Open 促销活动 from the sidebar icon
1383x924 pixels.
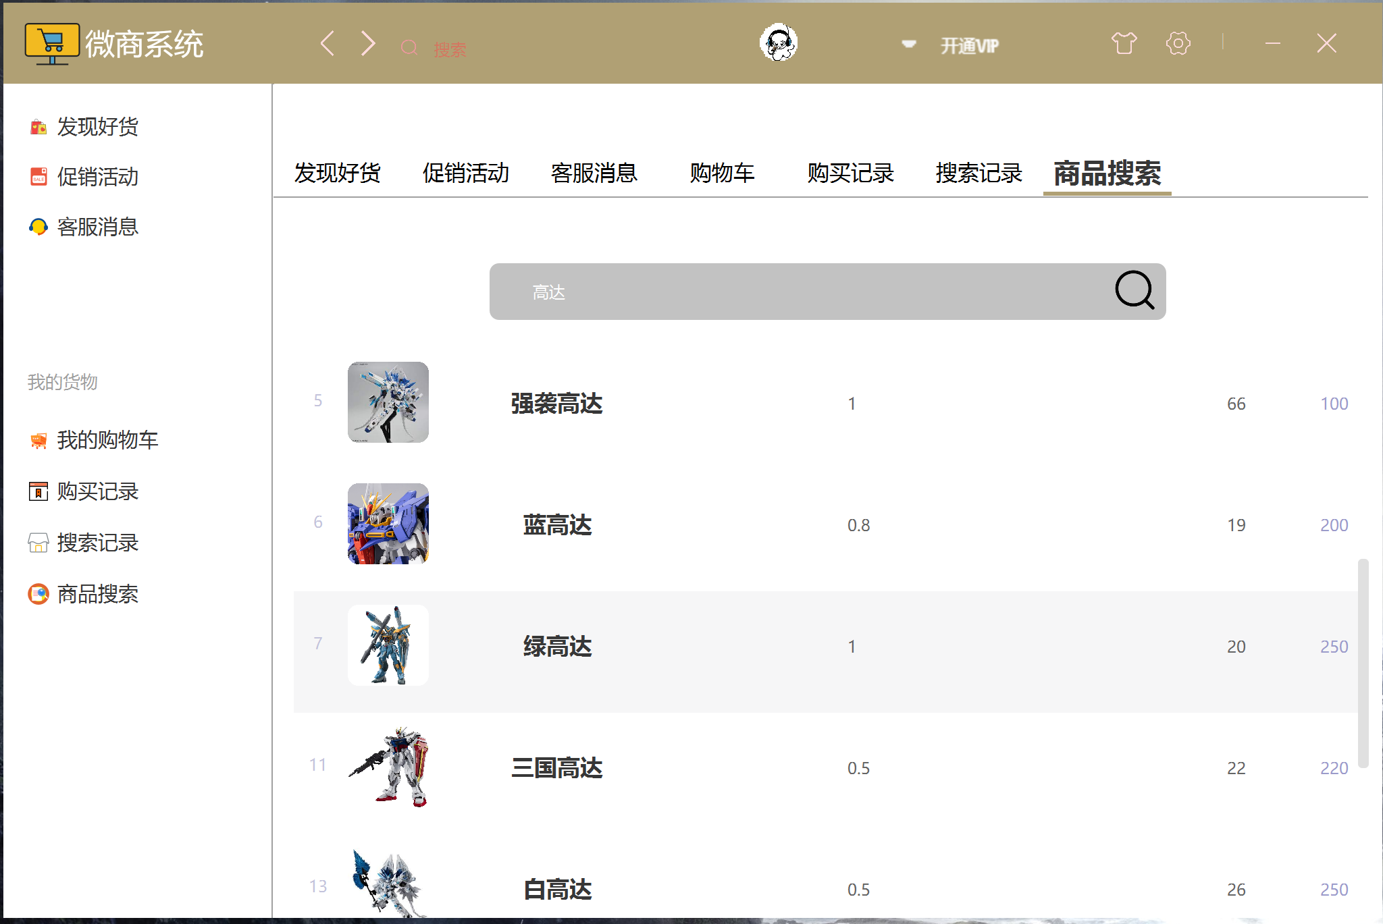click(38, 177)
